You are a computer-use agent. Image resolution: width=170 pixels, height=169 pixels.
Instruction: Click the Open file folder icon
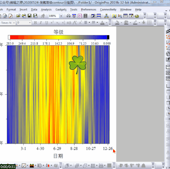pos(18,16)
